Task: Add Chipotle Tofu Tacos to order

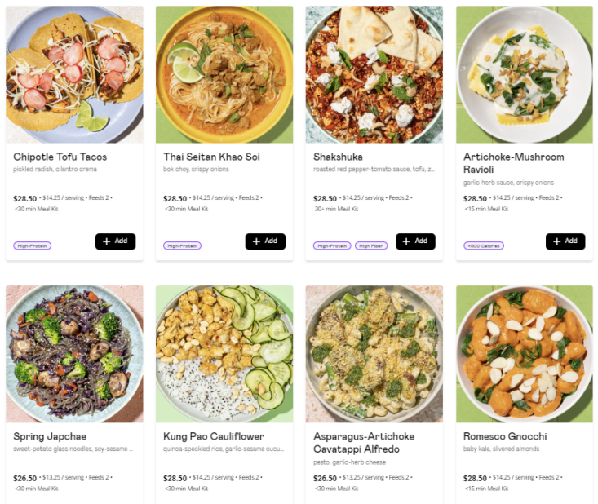Action: 115,241
